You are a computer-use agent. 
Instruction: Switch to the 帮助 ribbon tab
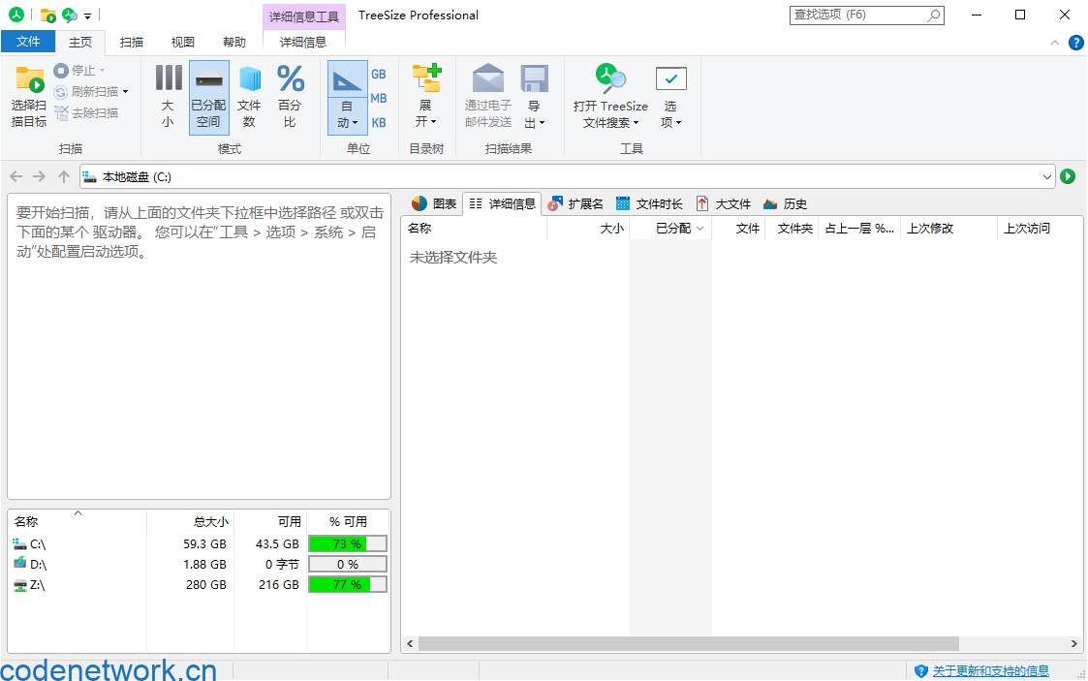click(x=233, y=43)
